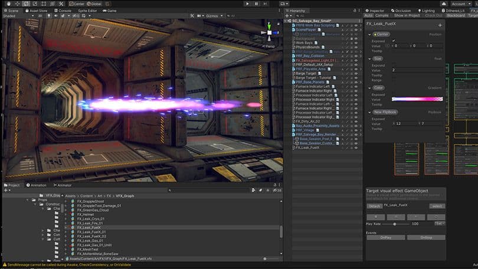This screenshot has height=269, width=478.
Task: Toggle Exposed checkbox for Center property
Action: (x=395, y=41)
